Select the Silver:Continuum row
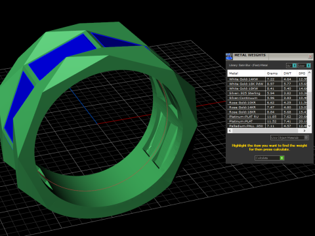The image size is (315, 236). [x=267, y=98]
